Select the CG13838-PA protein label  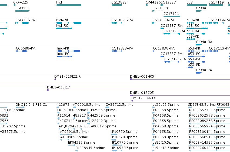(164, 48)
